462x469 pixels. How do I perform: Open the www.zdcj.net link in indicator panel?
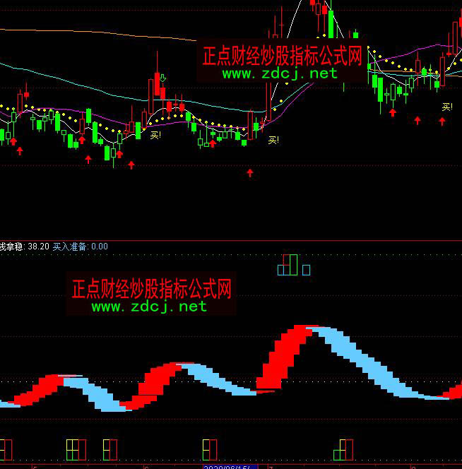[149, 307]
